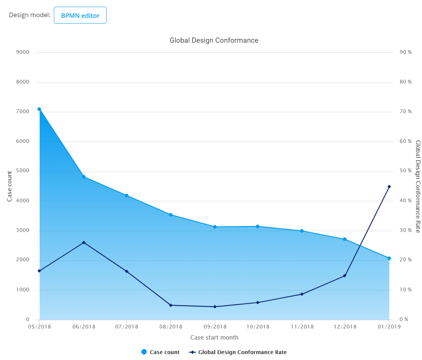The width and height of the screenshot is (422, 360).
Task: Click the 06/2018 conformance rate diamond peak
Action: (84, 242)
